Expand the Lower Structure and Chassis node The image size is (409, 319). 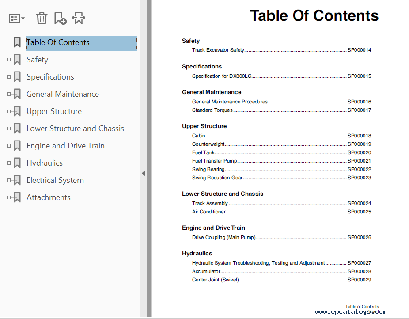click(9, 129)
